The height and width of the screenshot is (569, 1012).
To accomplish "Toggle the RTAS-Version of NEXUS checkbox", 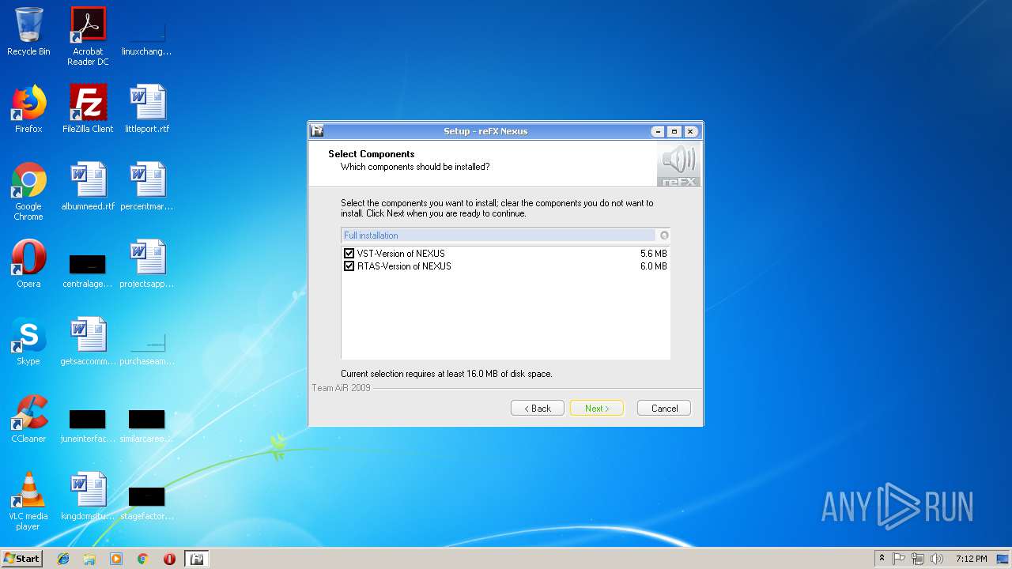I will [x=349, y=266].
